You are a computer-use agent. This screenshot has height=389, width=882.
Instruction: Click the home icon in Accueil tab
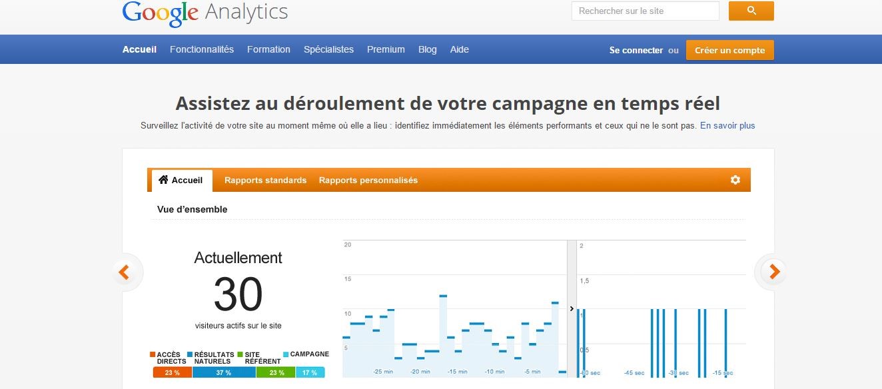click(163, 180)
